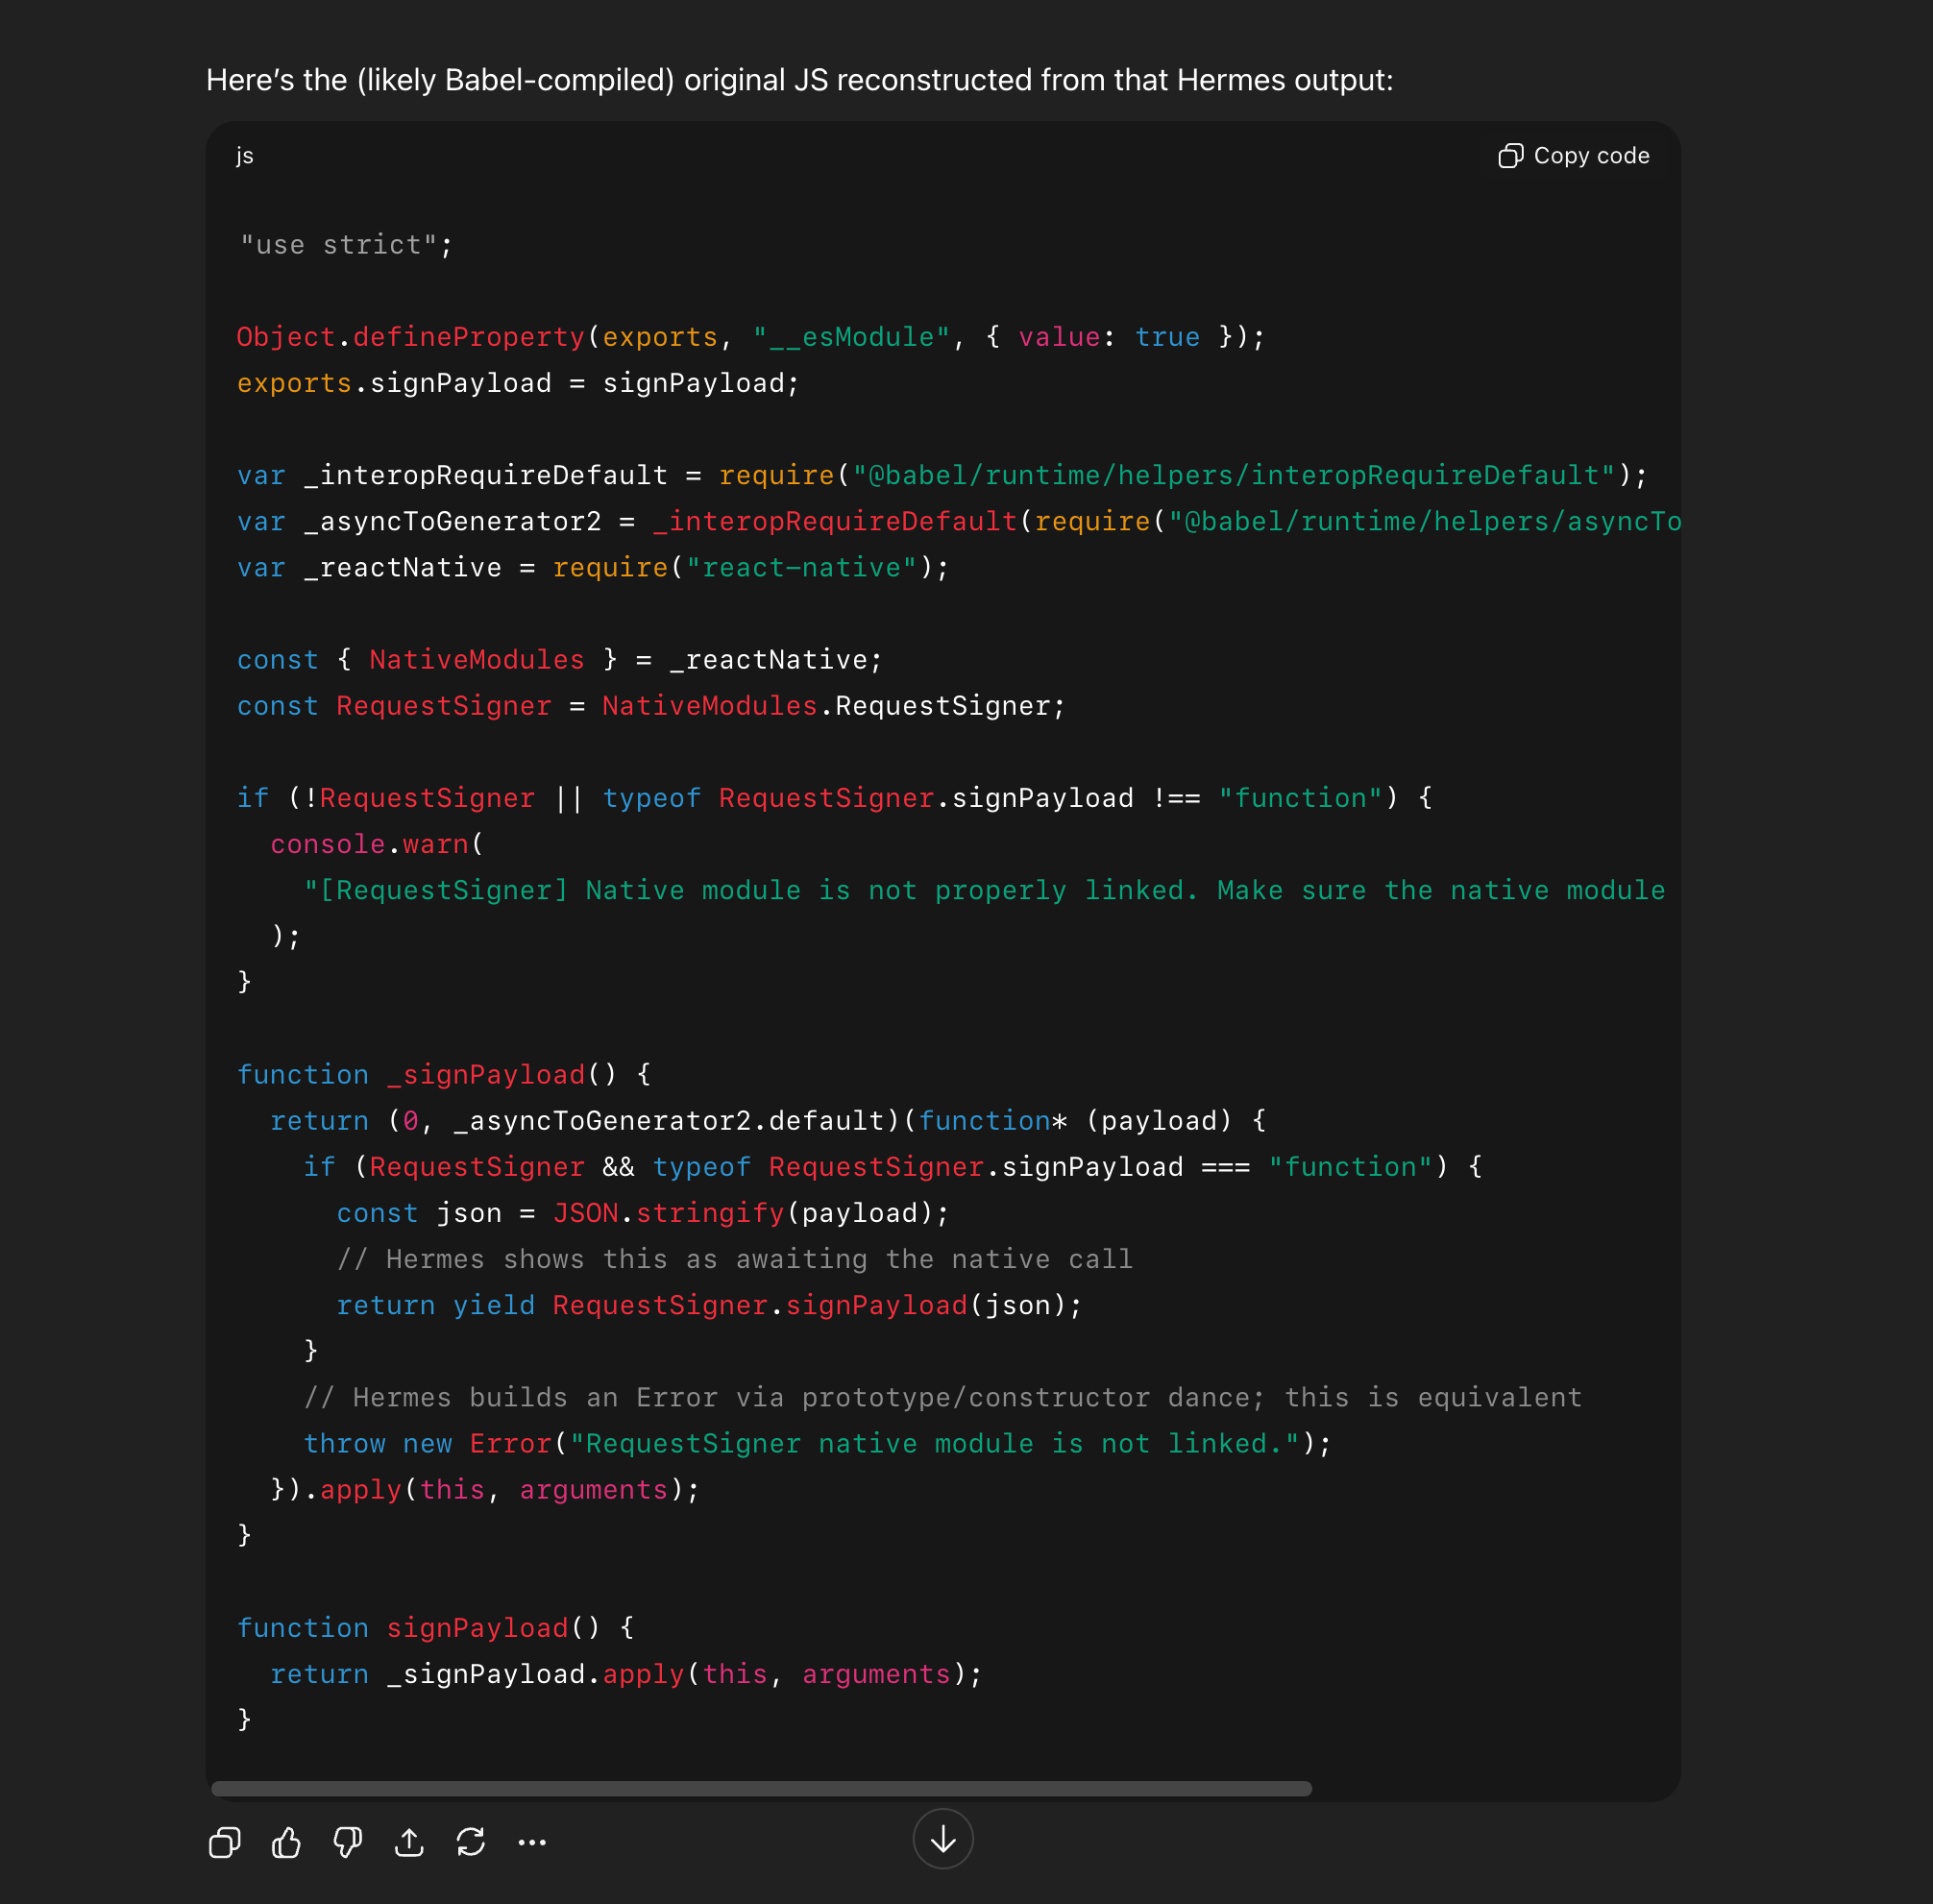Click the if (!RequestSigner || typeof line
Image resolution: width=1933 pixels, height=1904 pixels.
pos(835,797)
